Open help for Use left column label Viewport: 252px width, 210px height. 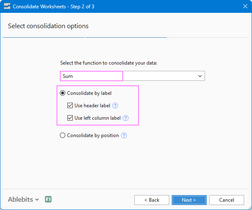126,118
